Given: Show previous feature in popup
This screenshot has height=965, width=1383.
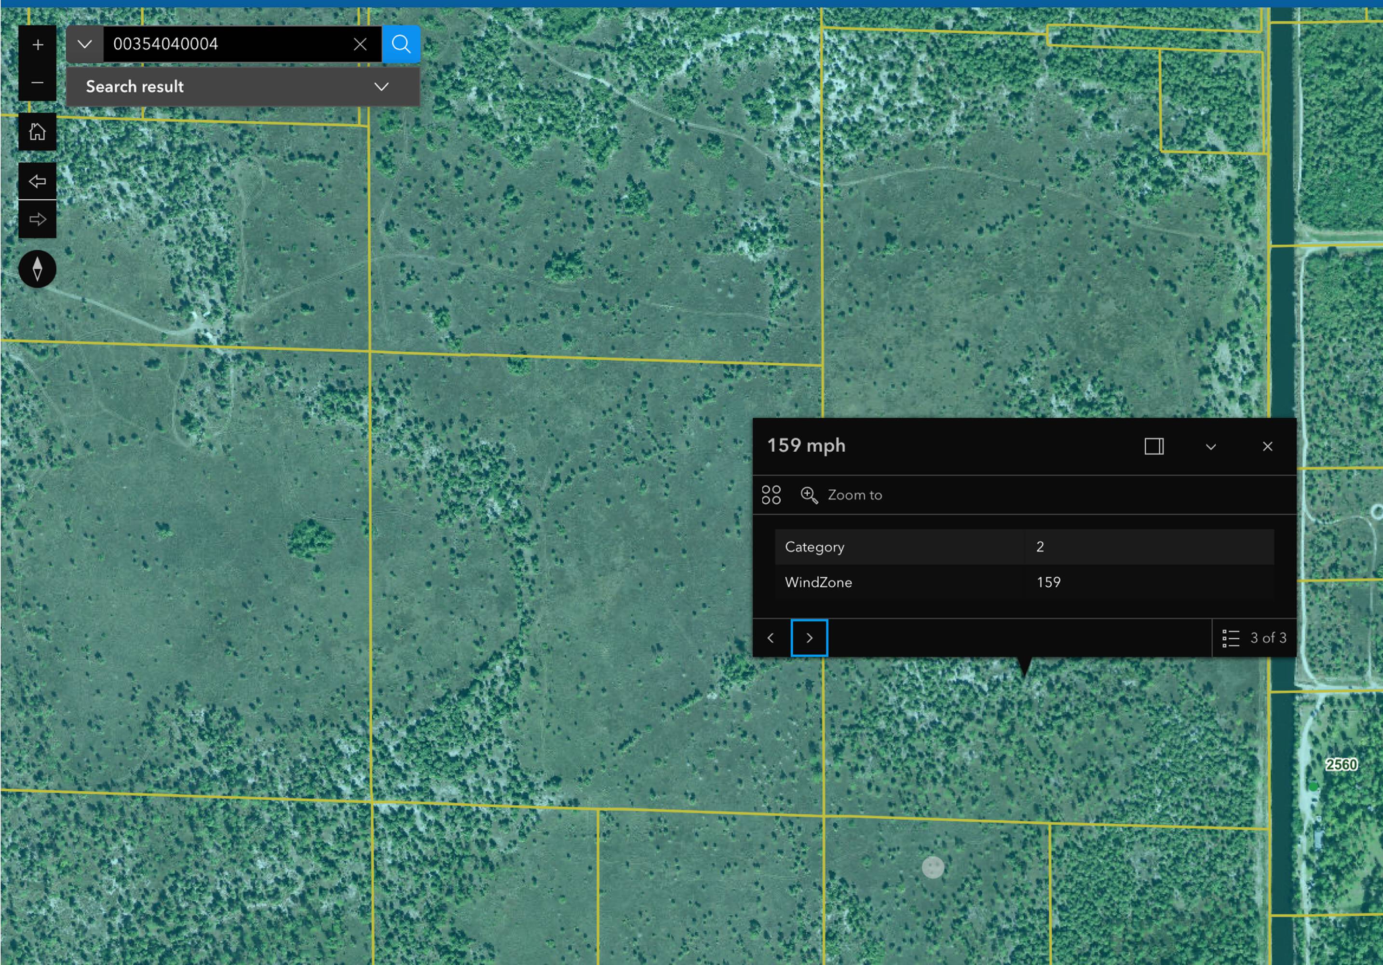Looking at the screenshot, I should (771, 638).
